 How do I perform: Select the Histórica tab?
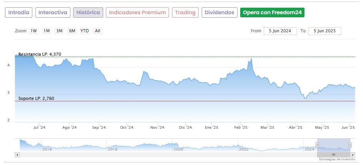(x=88, y=13)
